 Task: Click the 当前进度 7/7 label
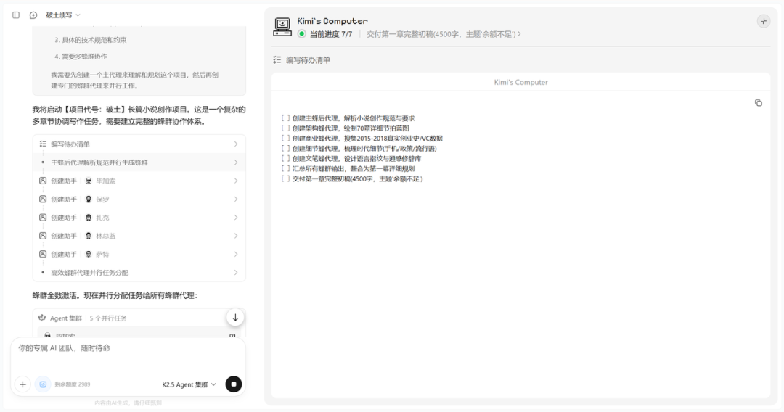330,34
